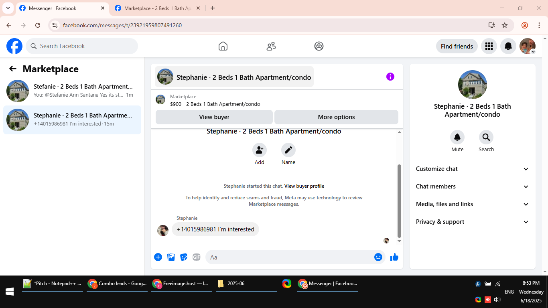This screenshot has width=548, height=308.
Task: Click the Find friends button
Action: click(457, 46)
